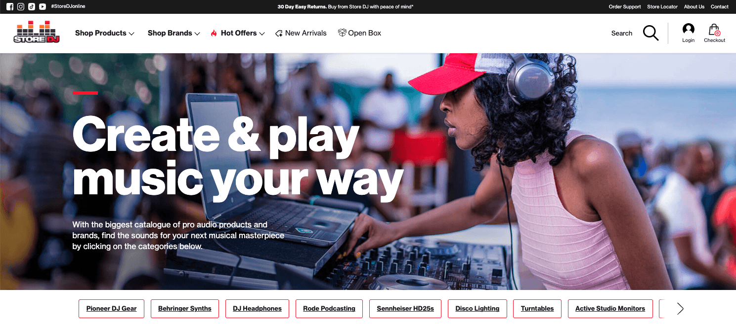The height and width of the screenshot is (326, 736).
Task: Expand the Shop Products dropdown
Action: [105, 33]
